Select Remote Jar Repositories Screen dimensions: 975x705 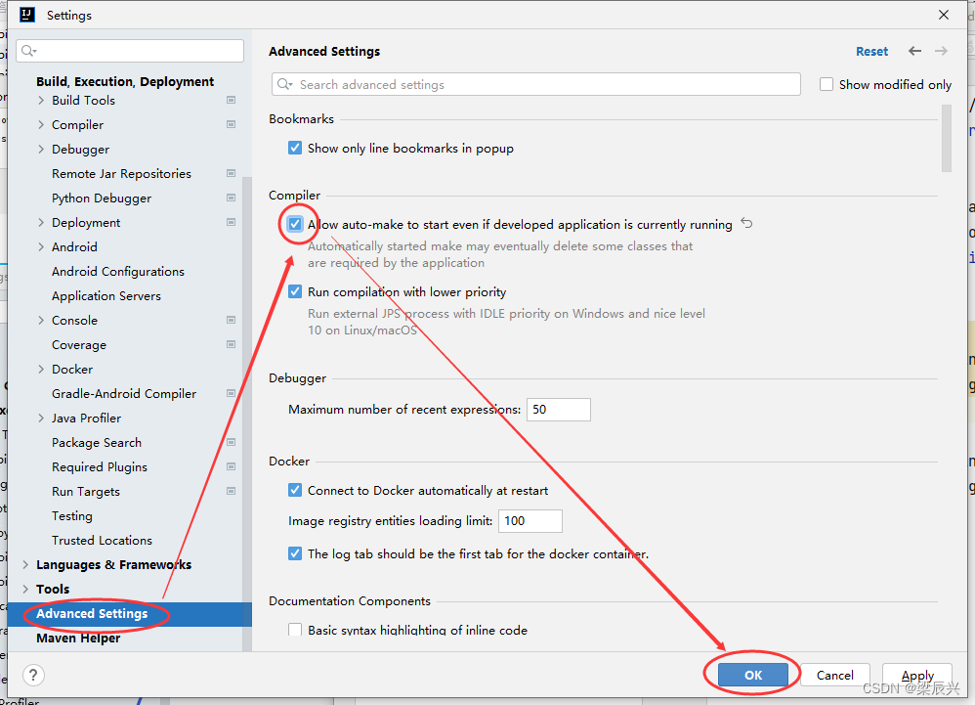point(121,174)
